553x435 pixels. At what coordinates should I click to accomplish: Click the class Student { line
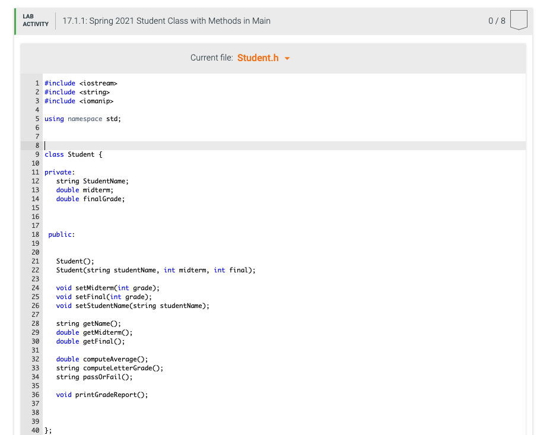74,154
